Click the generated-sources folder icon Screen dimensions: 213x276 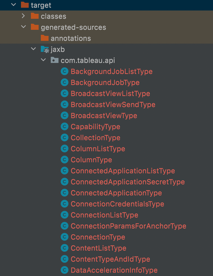(35, 27)
